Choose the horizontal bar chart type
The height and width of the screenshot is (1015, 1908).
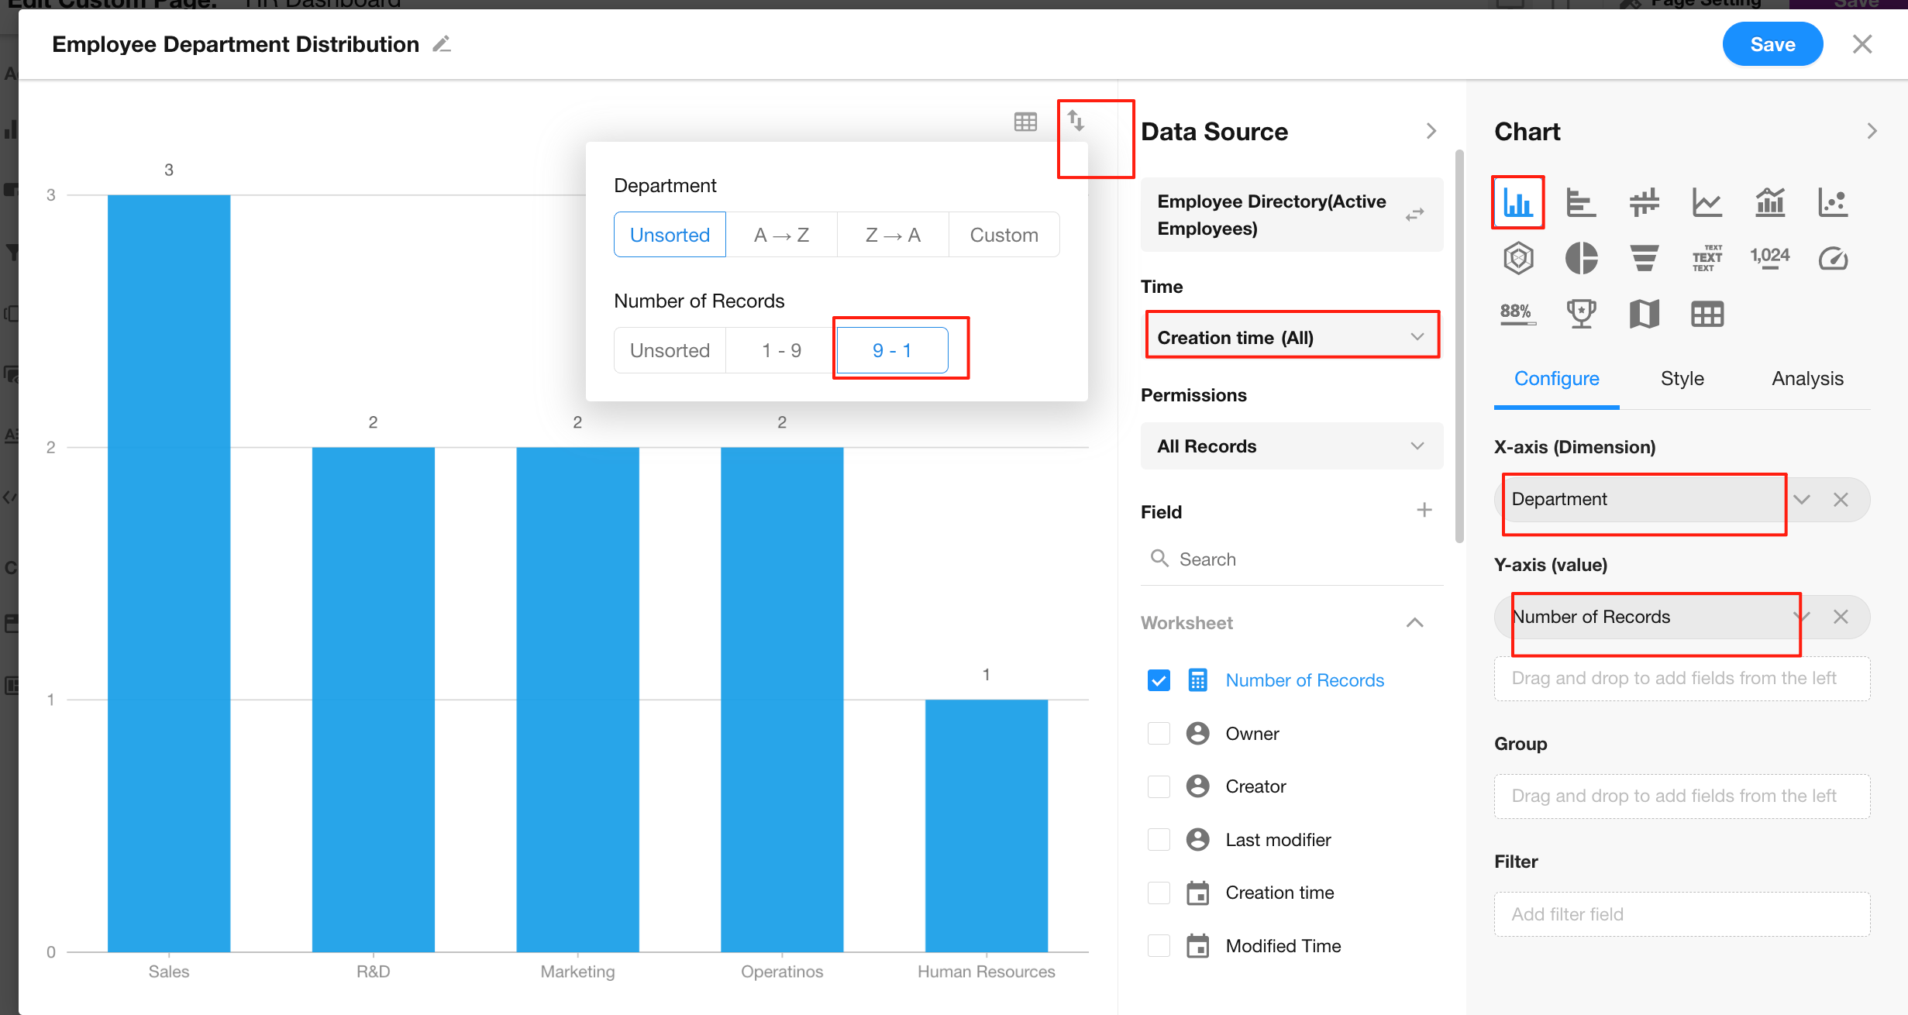[1581, 203]
